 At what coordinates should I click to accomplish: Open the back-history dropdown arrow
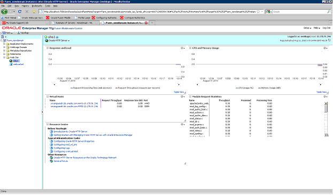click(x=14, y=12)
